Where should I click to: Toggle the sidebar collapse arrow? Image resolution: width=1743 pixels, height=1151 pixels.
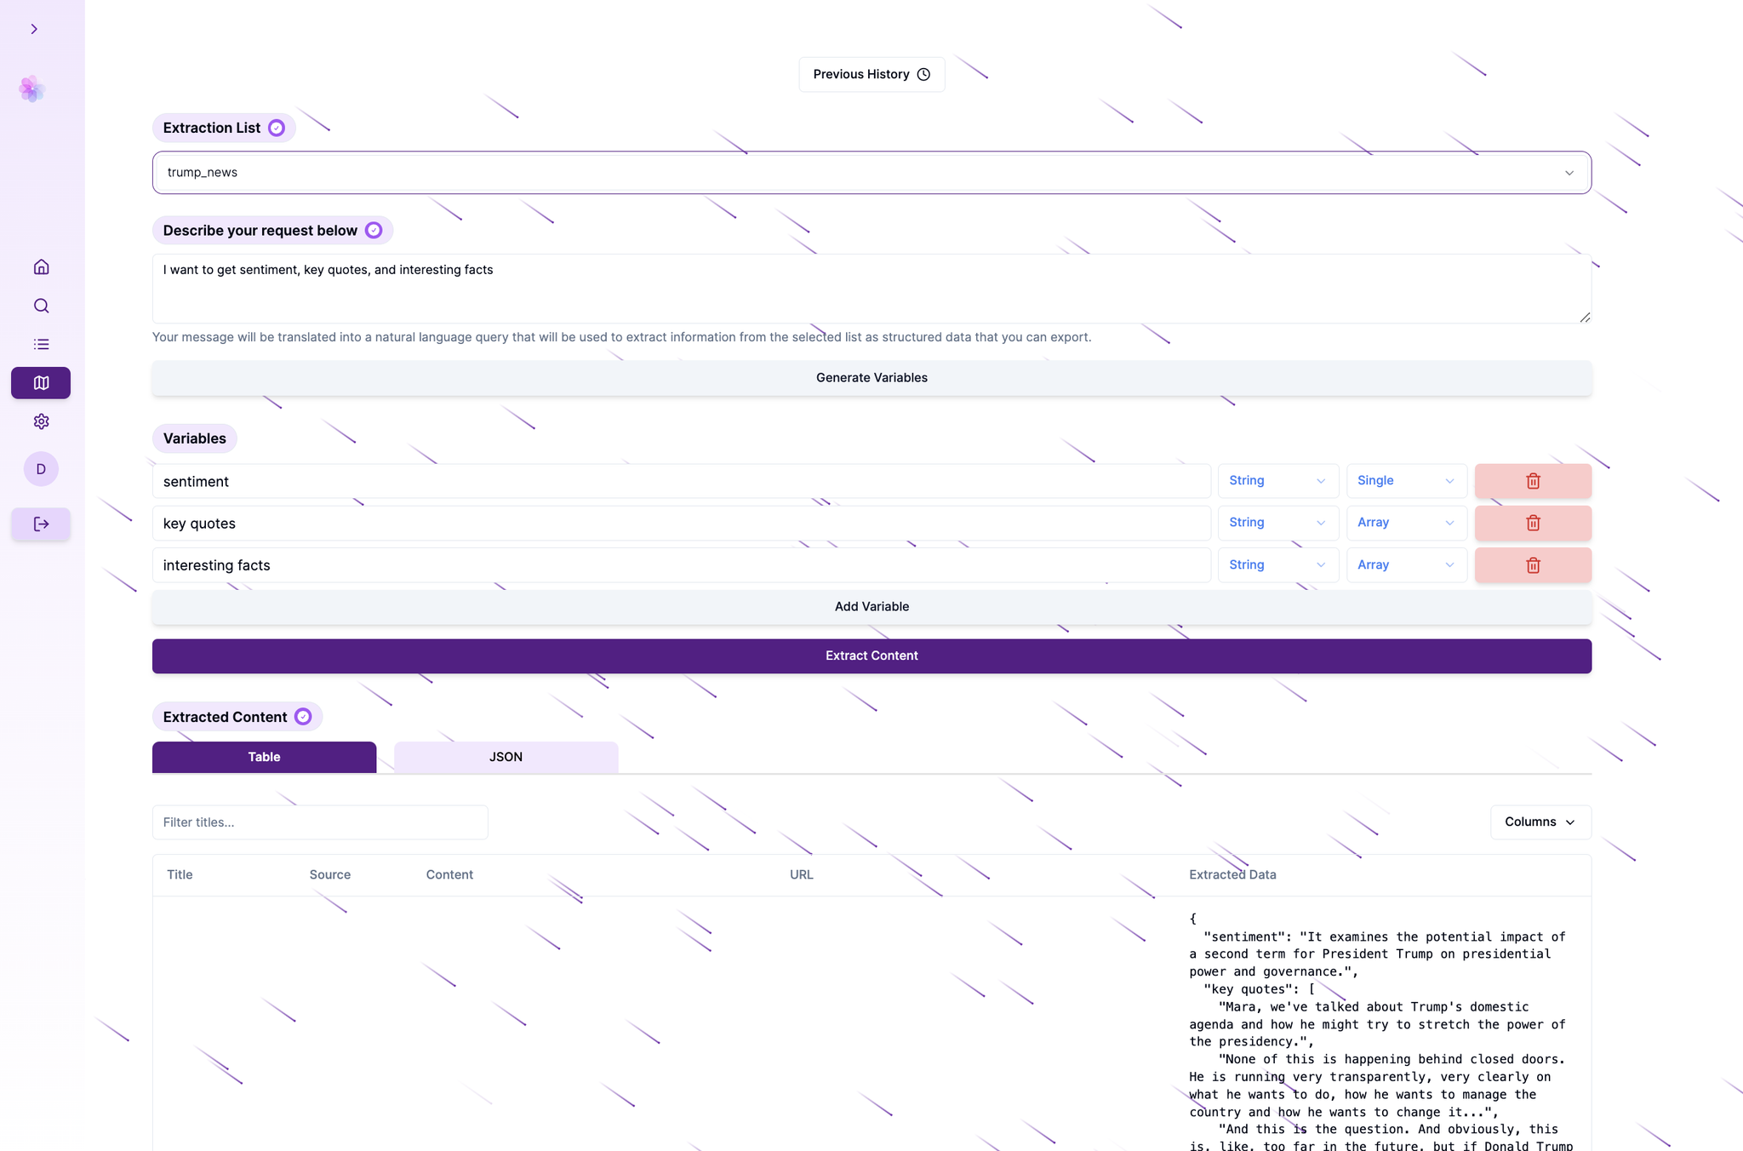(33, 28)
